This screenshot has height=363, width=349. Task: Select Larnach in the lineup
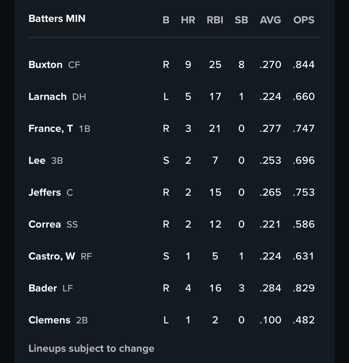(x=48, y=97)
